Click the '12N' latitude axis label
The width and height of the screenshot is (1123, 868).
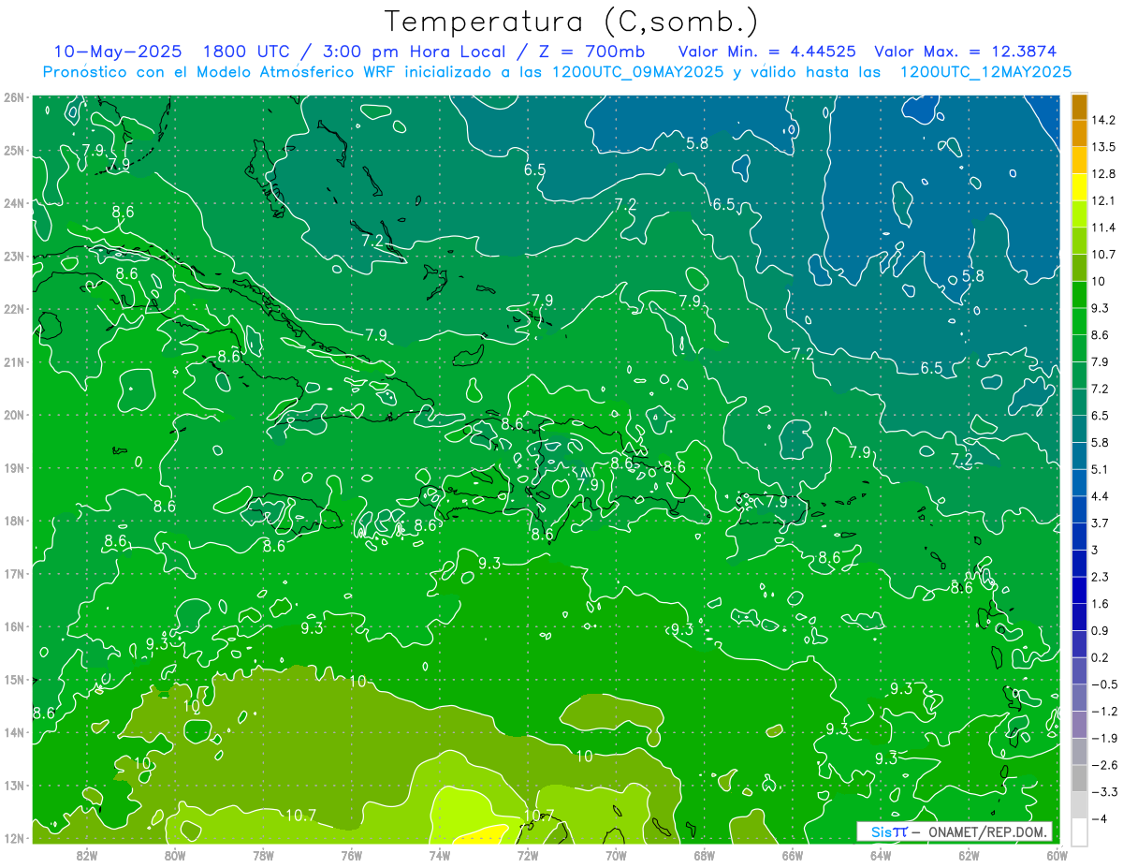pos(14,837)
